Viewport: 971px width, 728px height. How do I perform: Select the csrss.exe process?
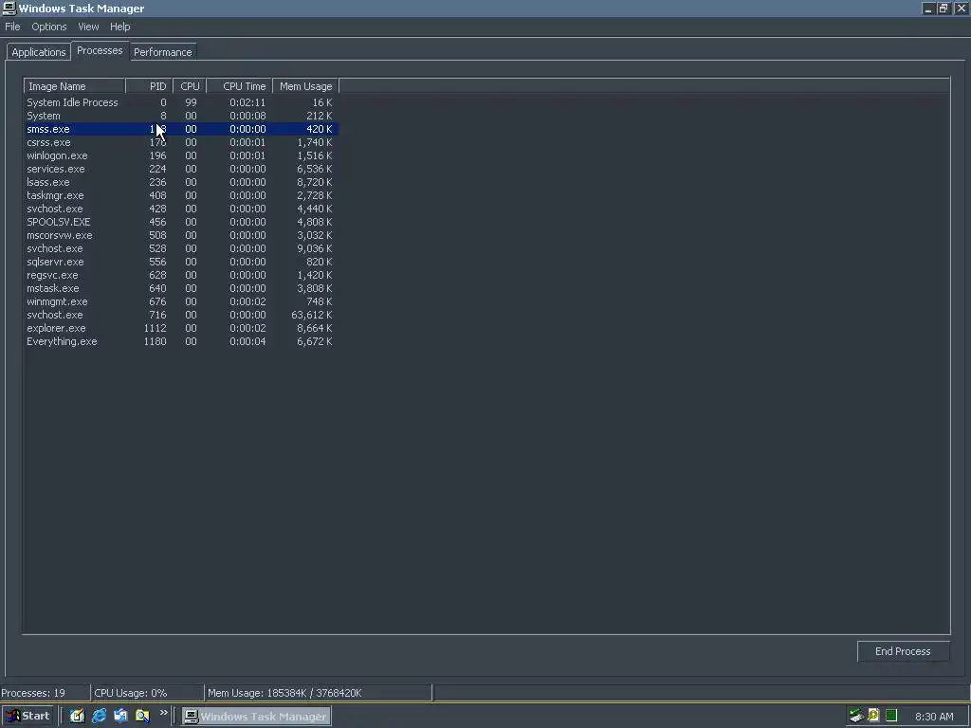point(181,142)
